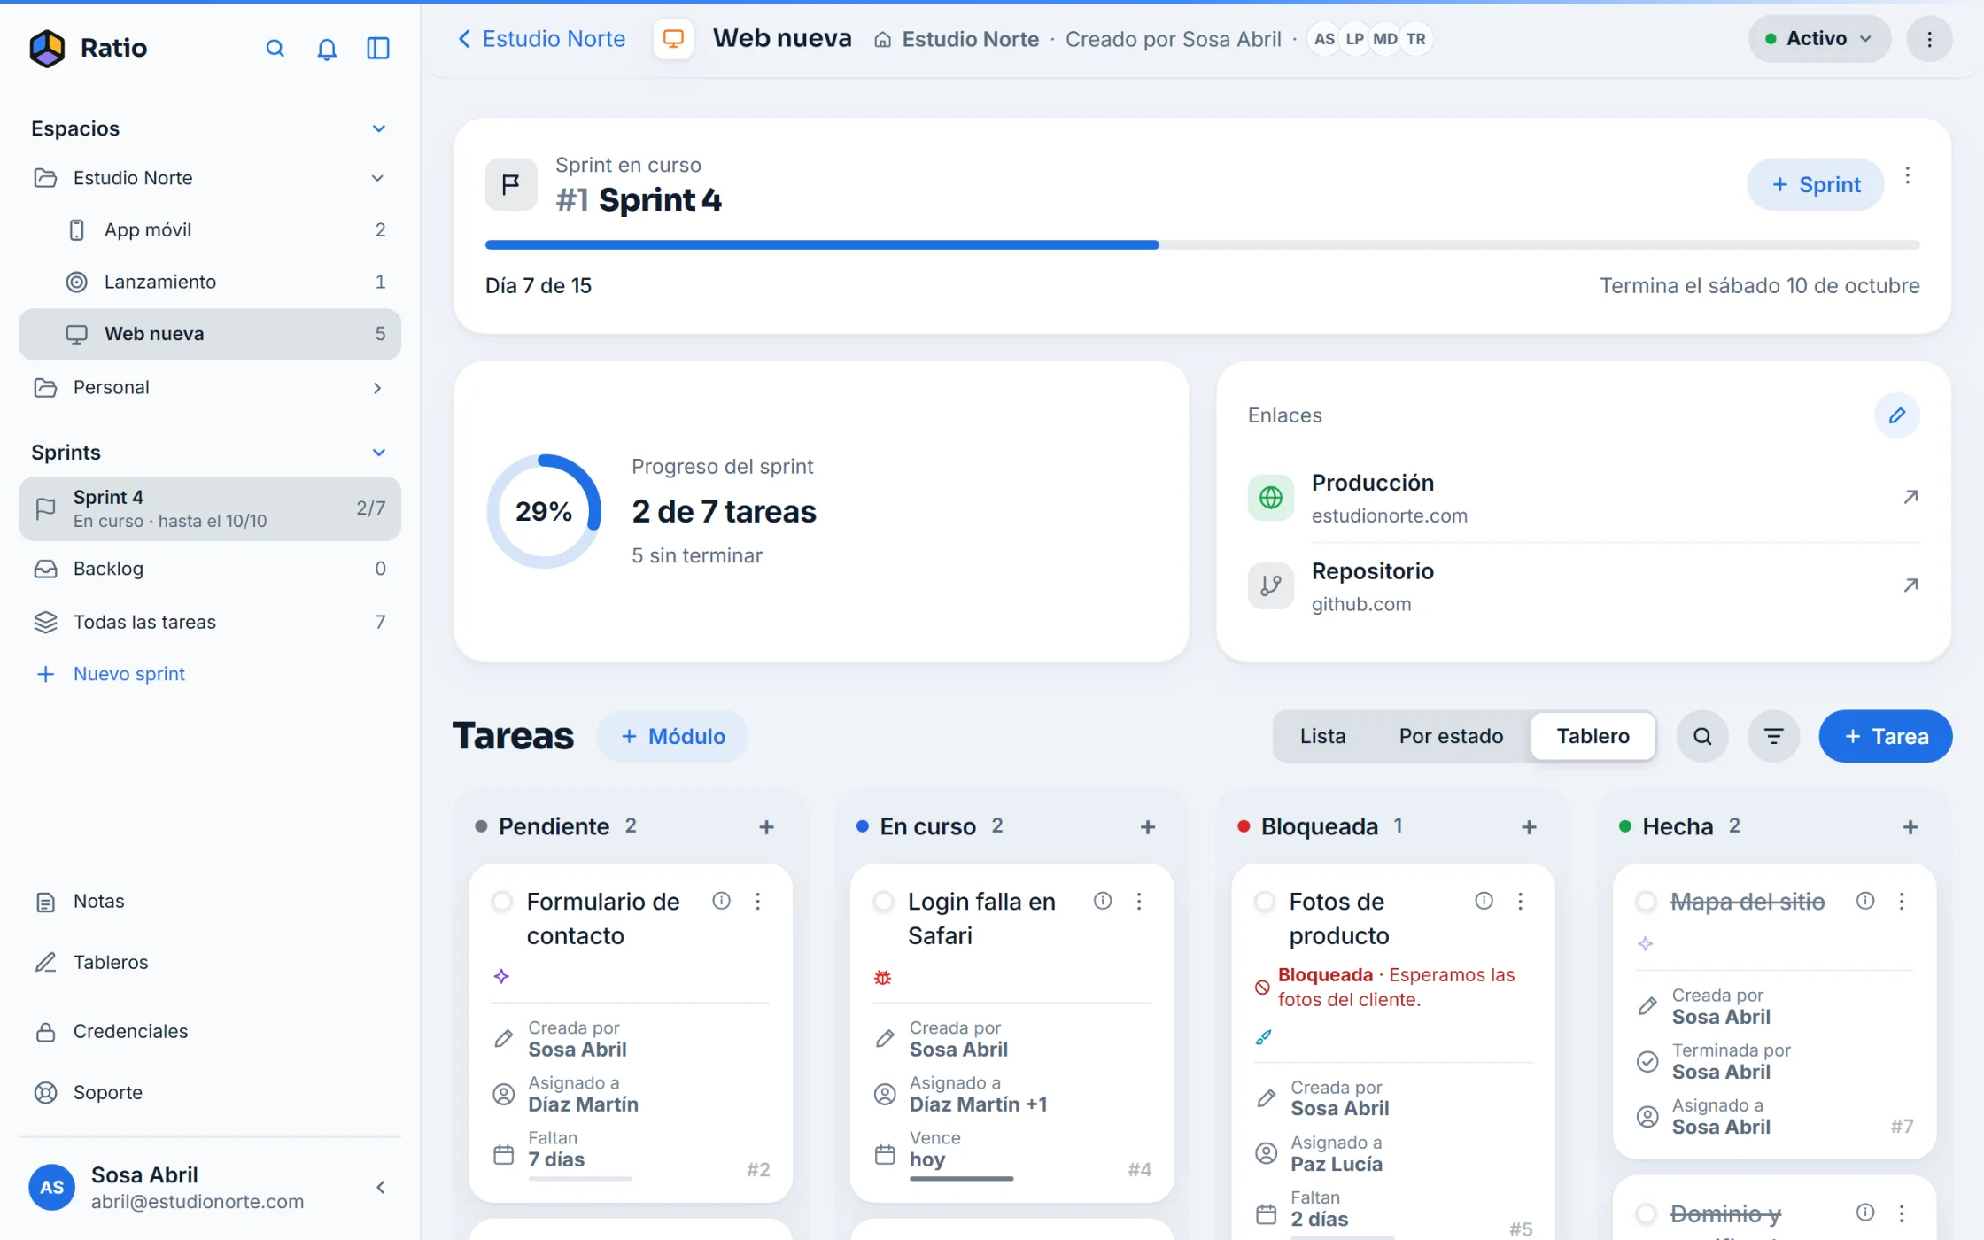This screenshot has height=1240, width=1984.
Task: Toggle sidebar panel layout icon
Action: (378, 48)
